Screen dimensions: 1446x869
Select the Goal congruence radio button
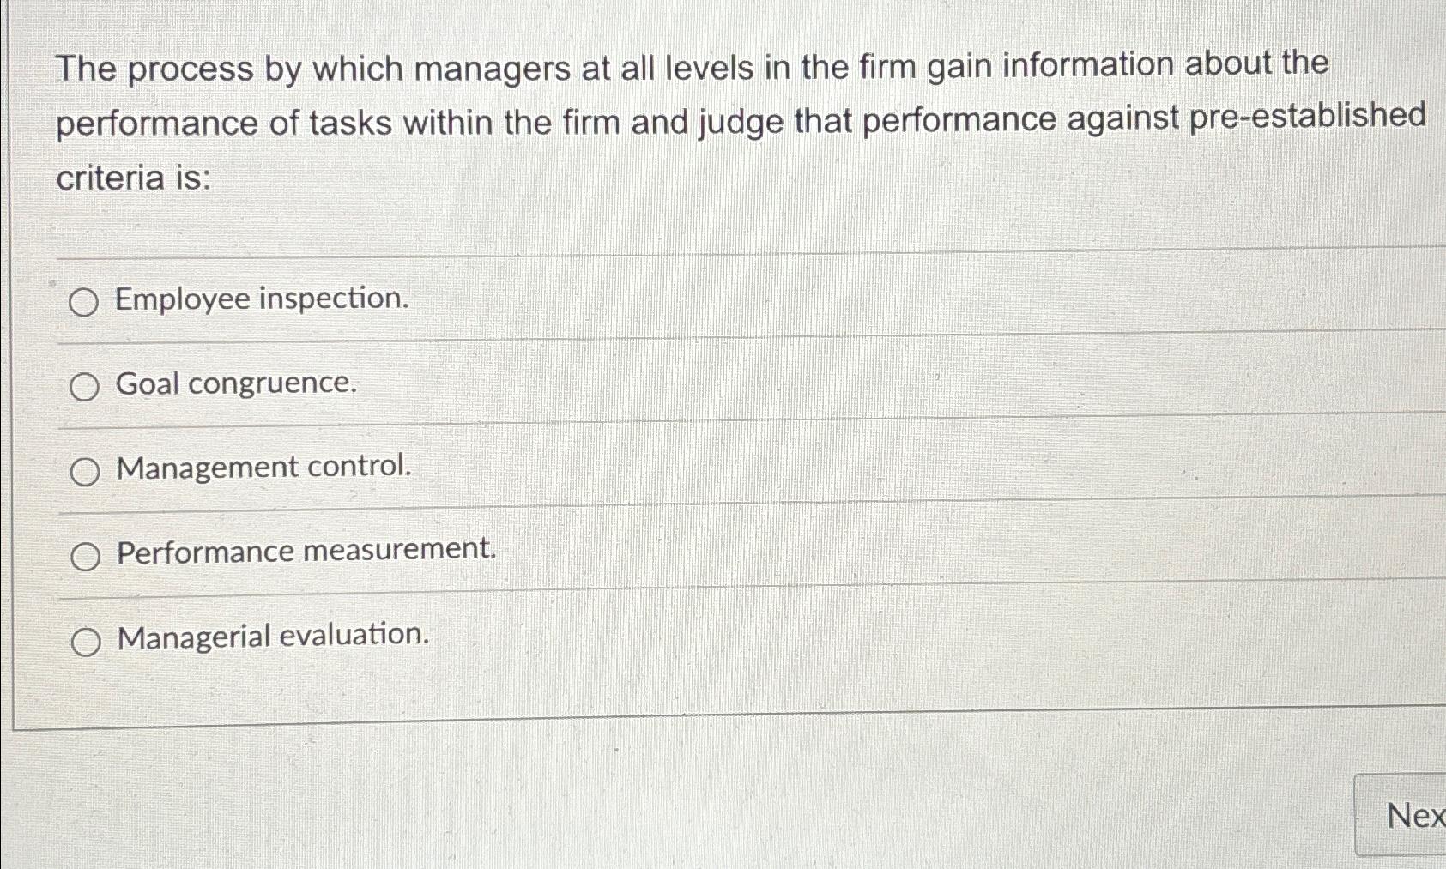click(x=85, y=386)
